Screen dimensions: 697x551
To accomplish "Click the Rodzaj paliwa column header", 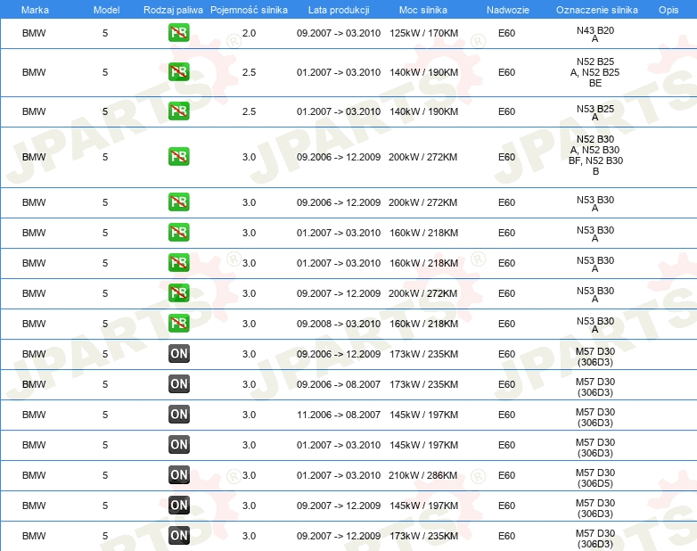I will point(173,10).
